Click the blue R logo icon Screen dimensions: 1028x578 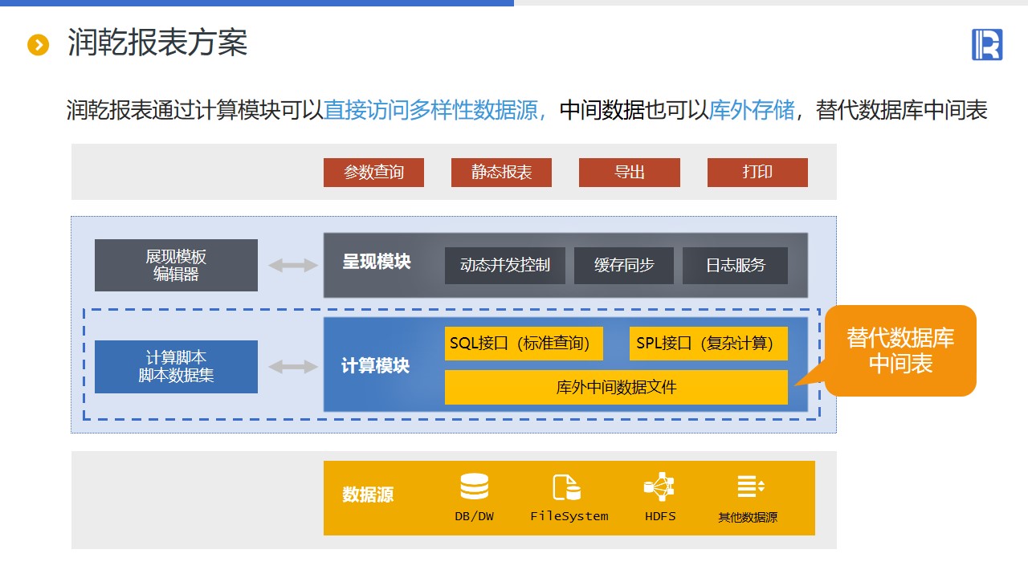[987, 44]
